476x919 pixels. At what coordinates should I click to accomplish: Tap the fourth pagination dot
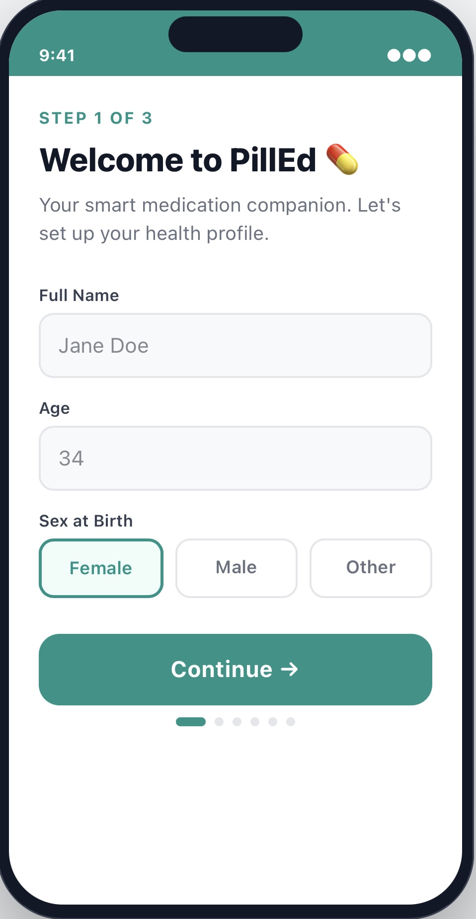[x=255, y=722]
